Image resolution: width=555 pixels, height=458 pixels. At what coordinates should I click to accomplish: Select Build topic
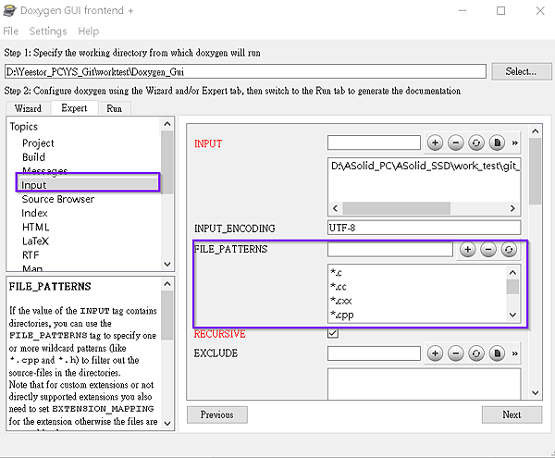(33, 157)
